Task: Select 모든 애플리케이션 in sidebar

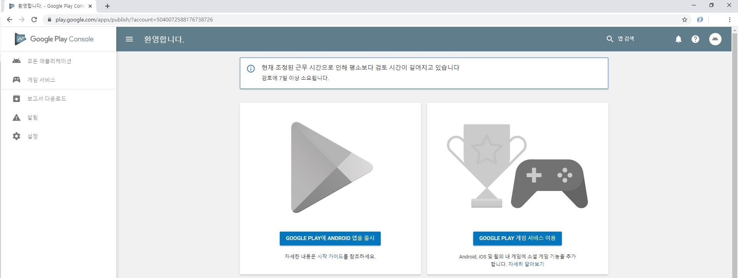Action: (x=59, y=61)
